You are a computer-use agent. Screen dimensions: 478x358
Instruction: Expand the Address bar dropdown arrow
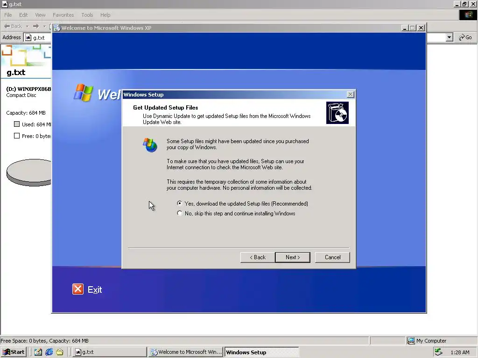449,37
